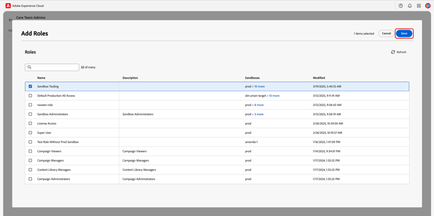
Task: Check the Campaign Viewers checkbox
Action: pyautogui.click(x=31, y=151)
